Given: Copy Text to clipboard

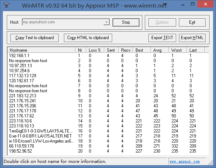Looking at the screenshot, I should [x=35, y=38].
